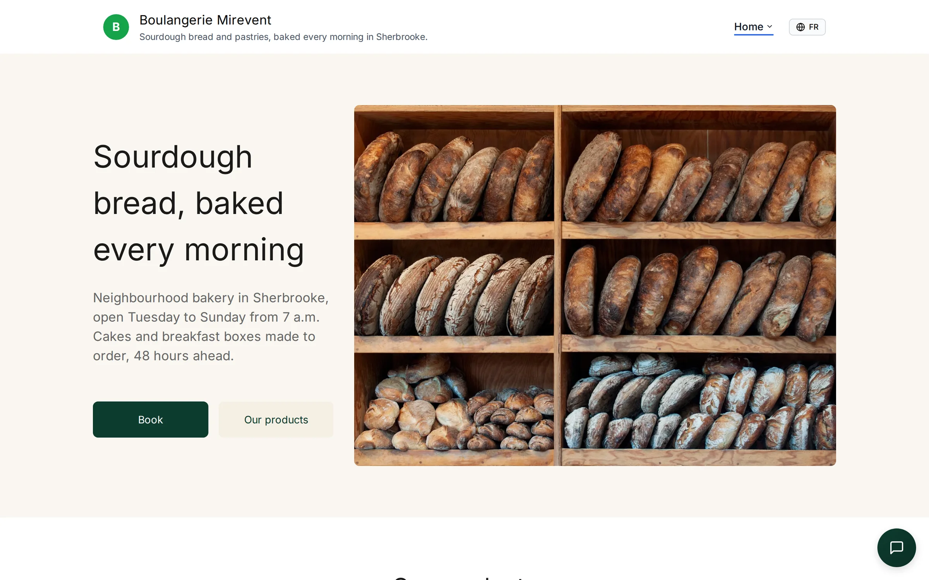
Task: Click the paragraph beginning "Neighbourhood bakery in Sherbrooke"
Action: click(x=211, y=327)
